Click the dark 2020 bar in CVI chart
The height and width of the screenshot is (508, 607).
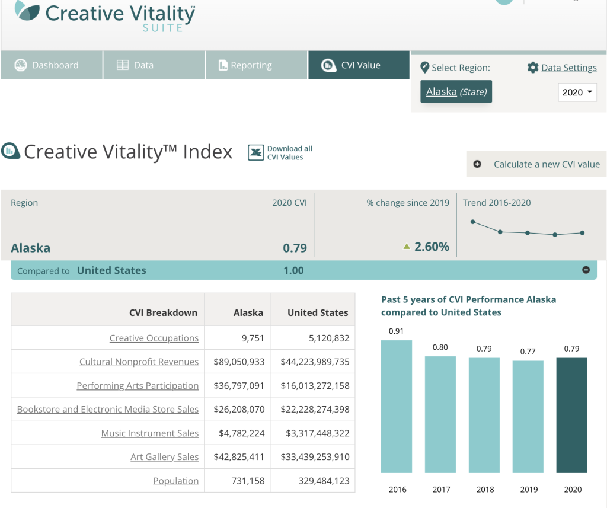tap(572, 415)
